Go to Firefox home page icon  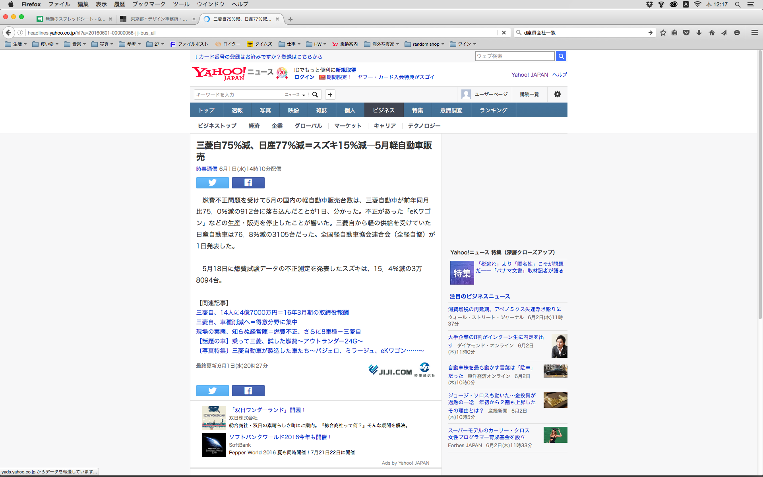click(711, 33)
